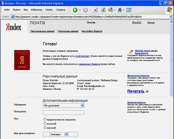Open the Избранное menu
The image size is (174, 139).
tap(36, 10)
